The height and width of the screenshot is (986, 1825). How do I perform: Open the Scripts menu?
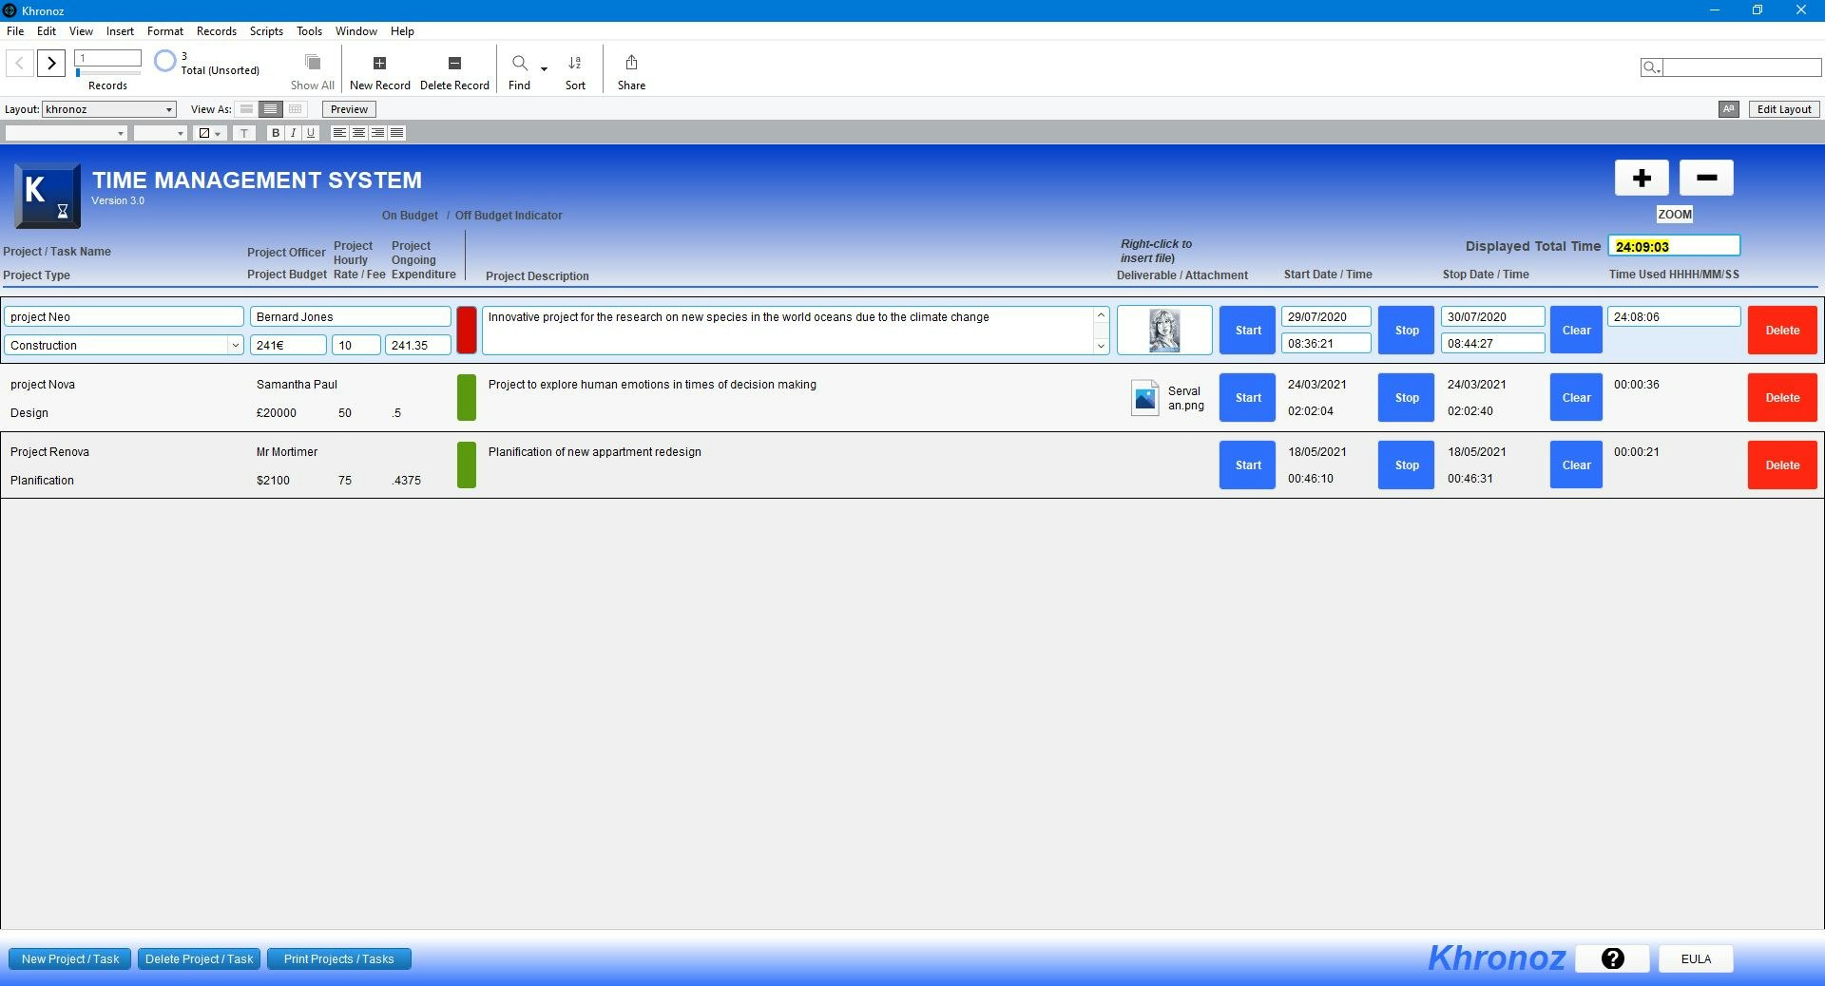tap(265, 30)
